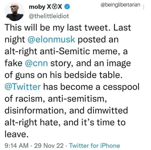Open the three-dot more options menu

tap(144, 7)
